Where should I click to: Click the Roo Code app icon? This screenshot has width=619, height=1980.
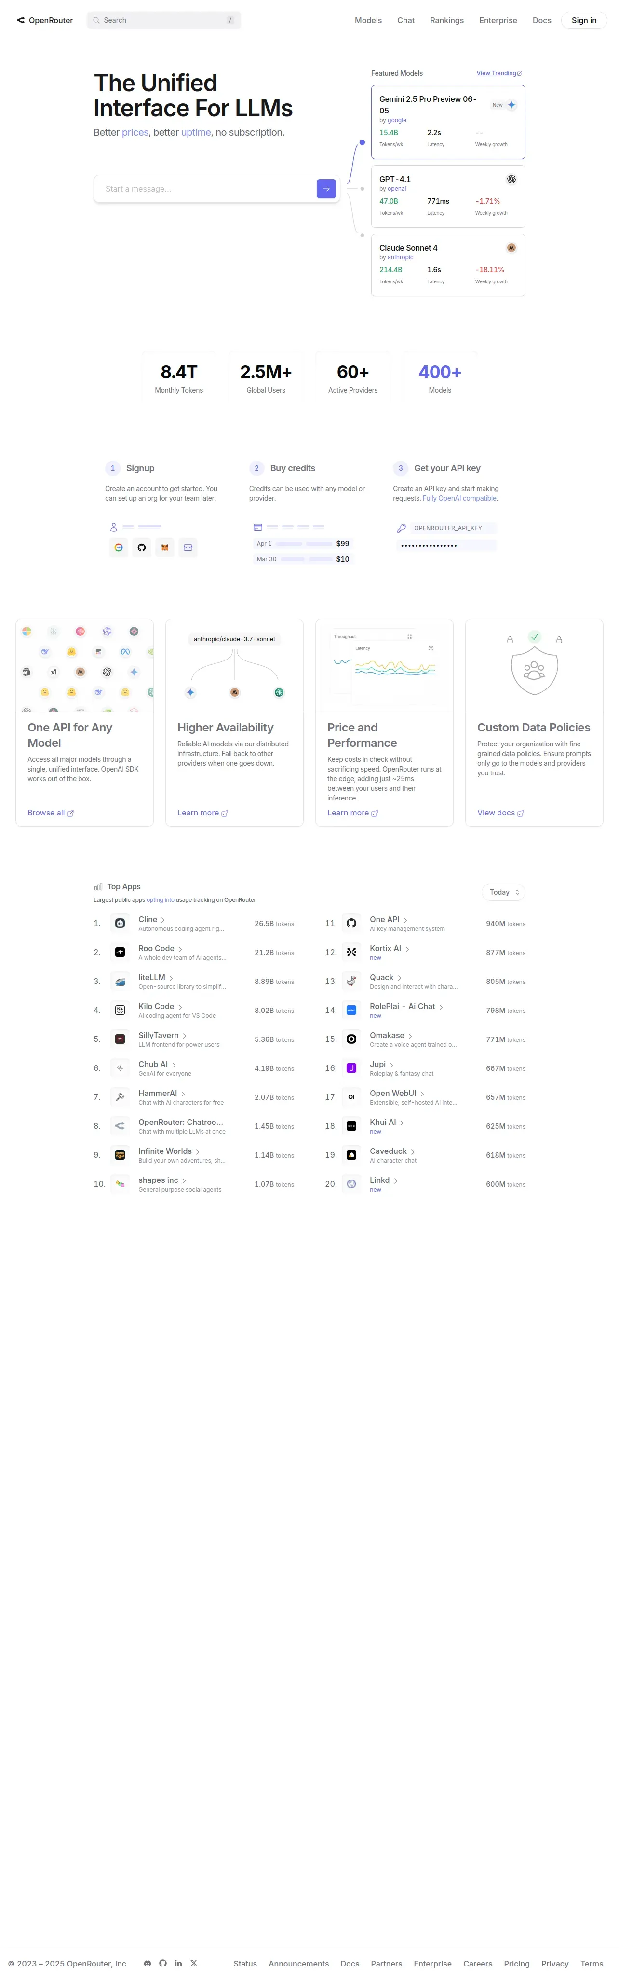[x=120, y=952]
